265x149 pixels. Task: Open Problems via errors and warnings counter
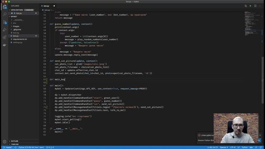click(x=50, y=147)
